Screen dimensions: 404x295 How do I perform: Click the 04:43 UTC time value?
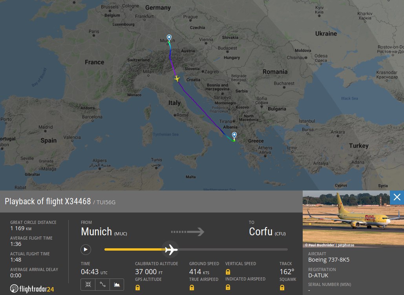coord(94,272)
